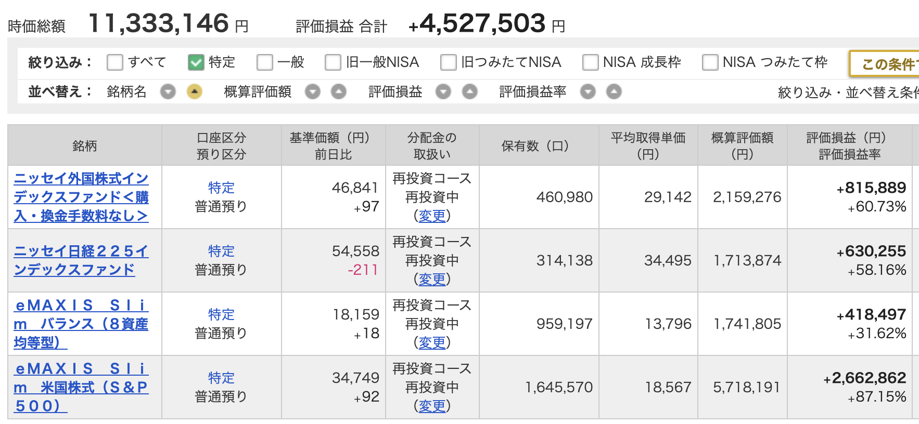Open ニッセイ外国株式インデックスファンド link

coord(81,197)
